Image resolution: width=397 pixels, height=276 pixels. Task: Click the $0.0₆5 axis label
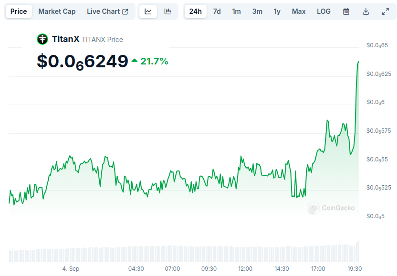pos(375,216)
